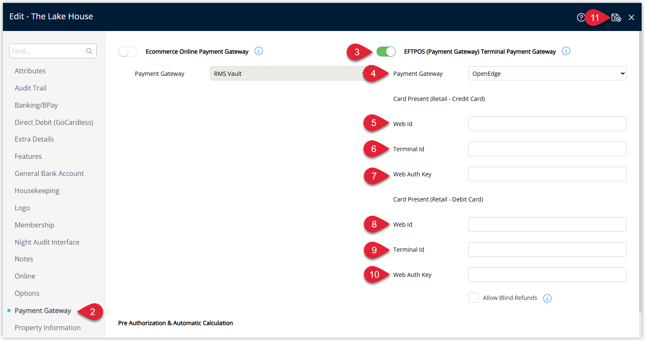Open info icon next to EFTPOS Terminal Payment Gateway

pos(566,51)
